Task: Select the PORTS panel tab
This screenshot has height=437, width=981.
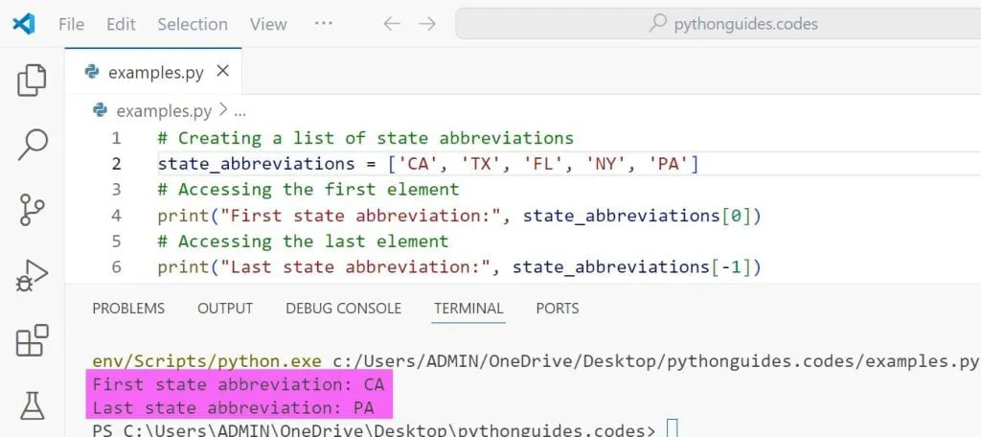Action: 558,309
